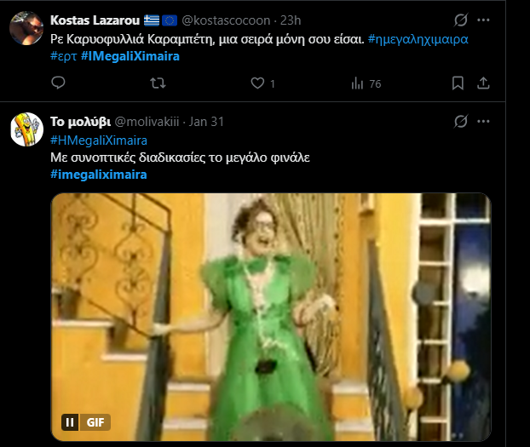This screenshot has width=530, height=447.
Task: Open Kostas Lazarou's profile avatar
Action: pyautogui.click(x=26, y=28)
